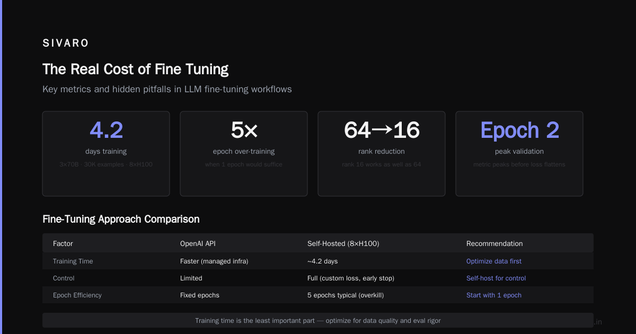Click the 'epoch over-training' label
636x334 pixels.
pyautogui.click(x=244, y=152)
